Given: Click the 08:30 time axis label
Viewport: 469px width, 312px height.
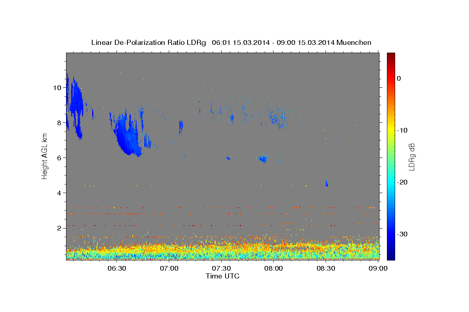Looking at the screenshot, I should [326, 268].
